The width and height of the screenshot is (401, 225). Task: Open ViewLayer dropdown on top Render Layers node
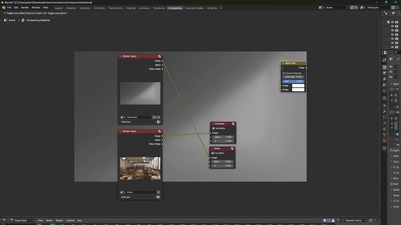click(138, 122)
